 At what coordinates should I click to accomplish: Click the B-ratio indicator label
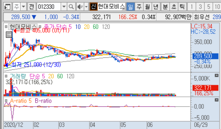pos(43,101)
